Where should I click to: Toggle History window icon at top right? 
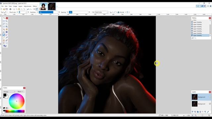200,6
